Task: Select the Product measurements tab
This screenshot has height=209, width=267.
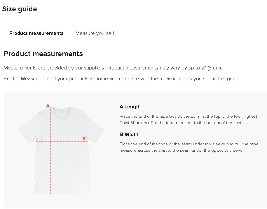Action: (36, 33)
